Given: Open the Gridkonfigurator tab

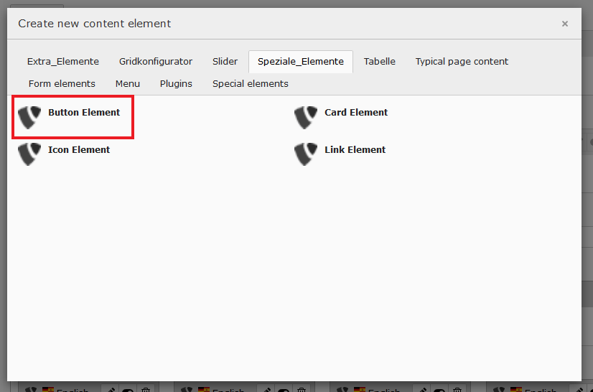Looking at the screenshot, I should coord(156,61).
